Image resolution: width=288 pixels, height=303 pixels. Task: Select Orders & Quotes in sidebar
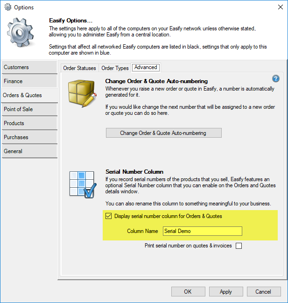click(x=29, y=95)
